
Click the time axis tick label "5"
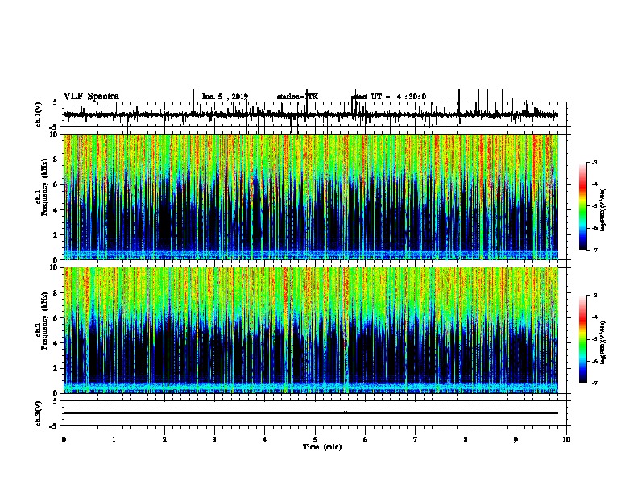pos(315,440)
